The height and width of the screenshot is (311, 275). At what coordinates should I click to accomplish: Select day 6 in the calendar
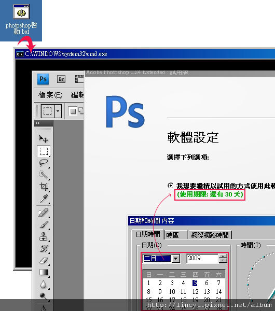point(207,283)
